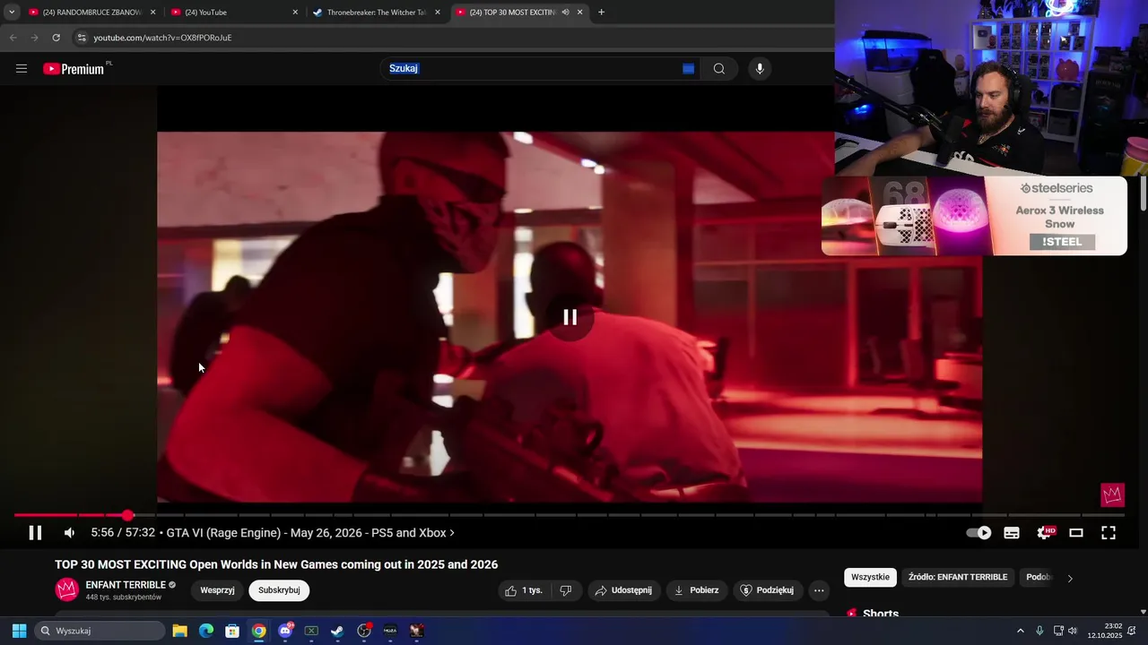The width and height of the screenshot is (1148, 645).
Task: Click the channel watermark crown on video
Action: click(x=1112, y=494)
